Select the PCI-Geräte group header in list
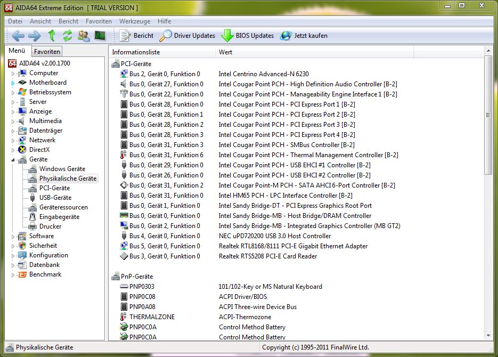498x357 pixels. click(x=136, y=64)
